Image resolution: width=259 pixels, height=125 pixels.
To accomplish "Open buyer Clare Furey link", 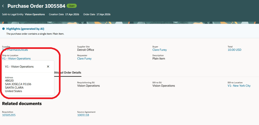I will 159,50.
